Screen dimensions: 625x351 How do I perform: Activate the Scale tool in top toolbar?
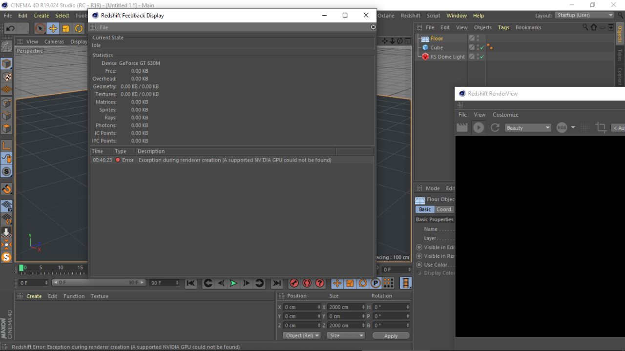coord(66,28)
